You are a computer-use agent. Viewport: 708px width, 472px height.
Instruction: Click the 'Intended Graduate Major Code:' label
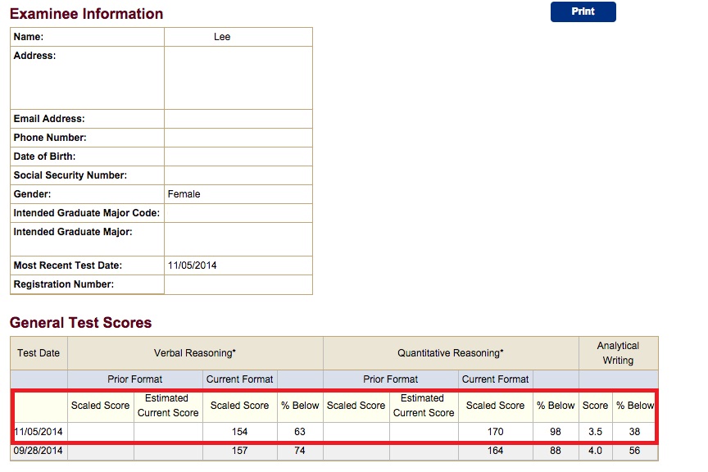87,213
